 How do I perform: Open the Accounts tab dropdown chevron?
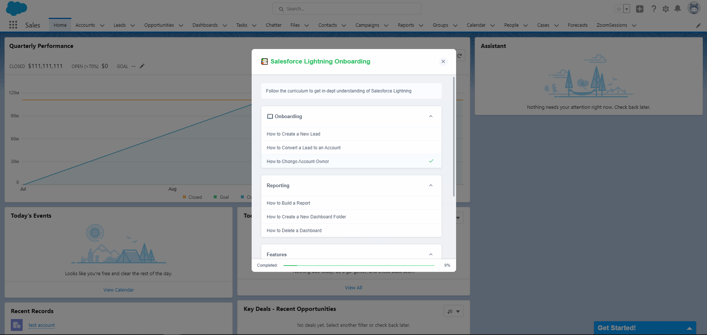point(102,25)
